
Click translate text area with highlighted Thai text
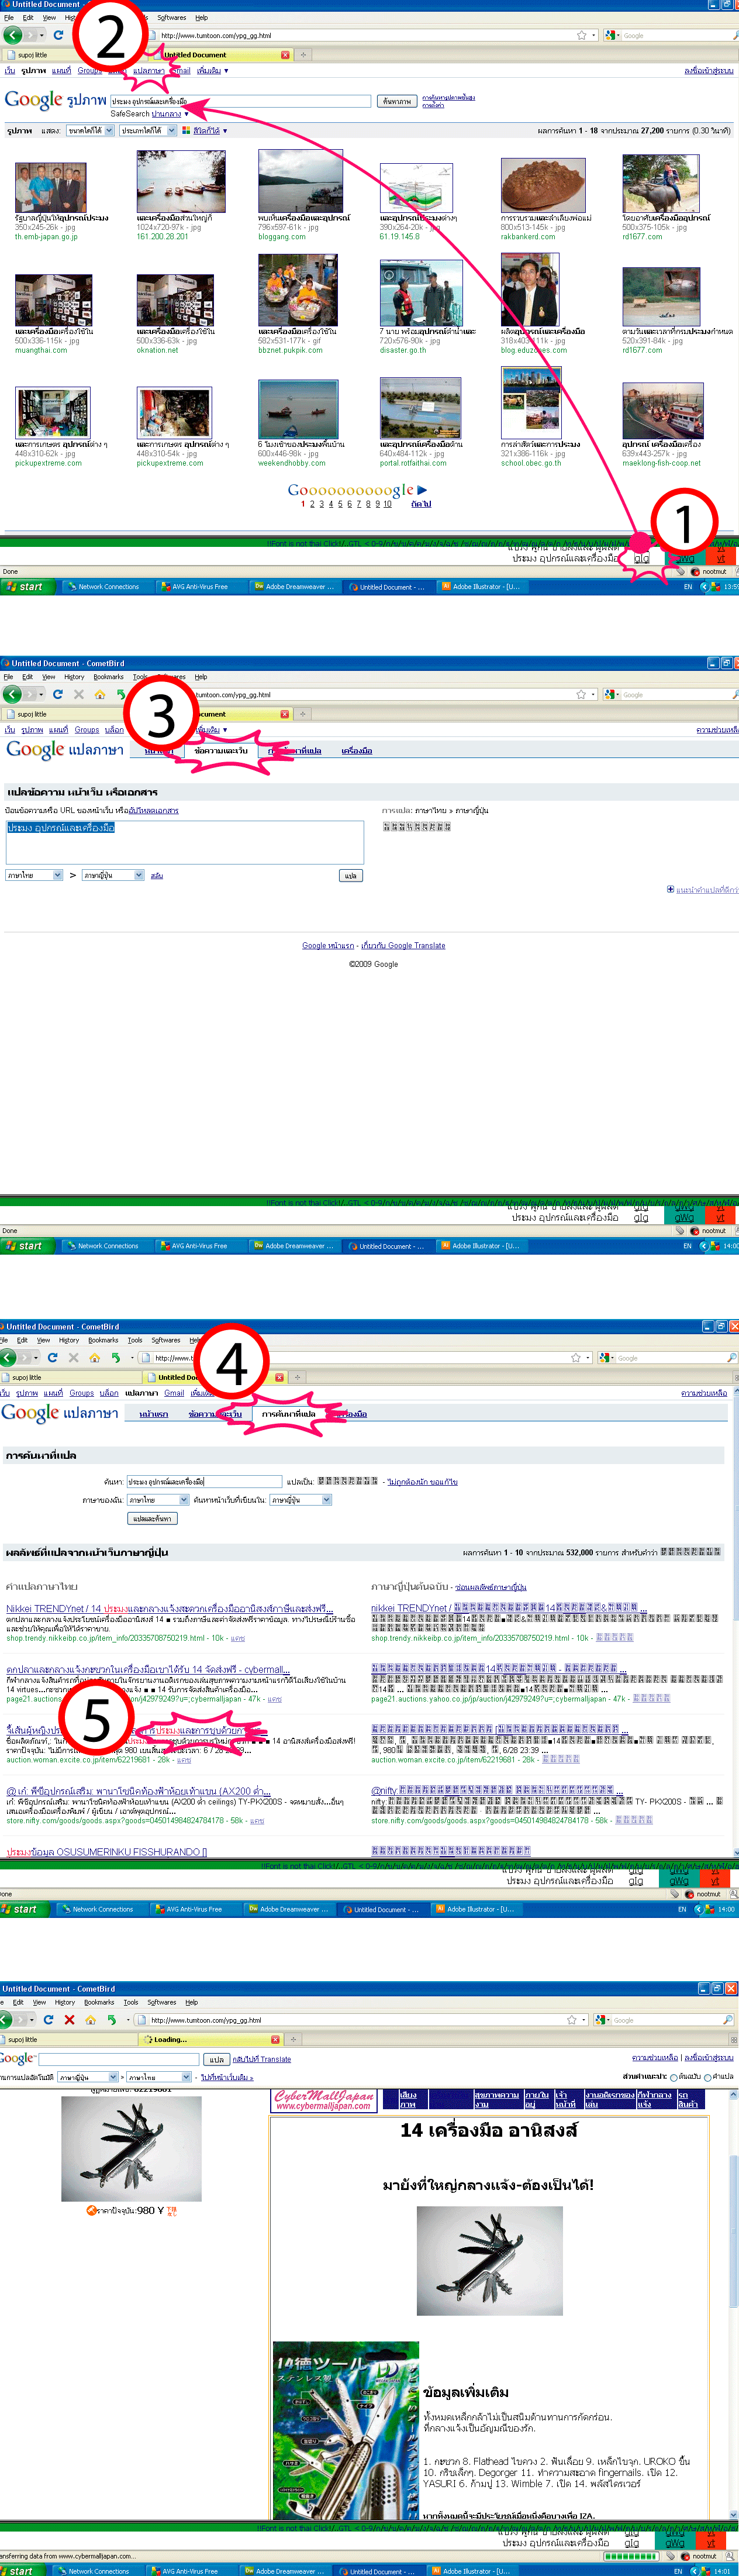(x=184, y=843)
